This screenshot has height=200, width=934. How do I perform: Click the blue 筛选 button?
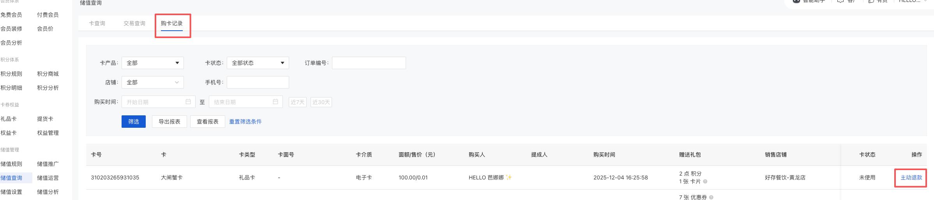click(134, 122)
